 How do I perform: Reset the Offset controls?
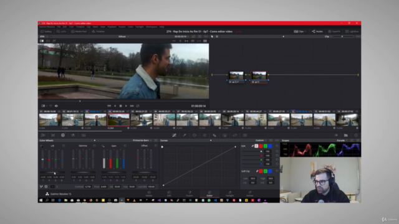[x=156, y=146]
